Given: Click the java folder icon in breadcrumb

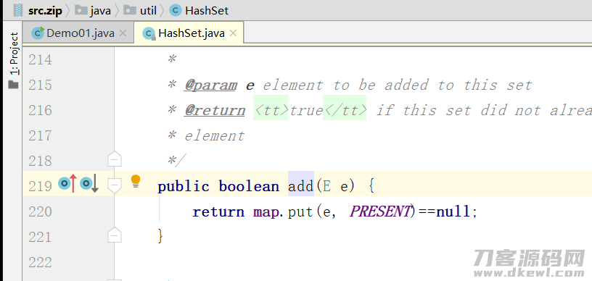Looking at the screenshot, I should click(81, 10).
